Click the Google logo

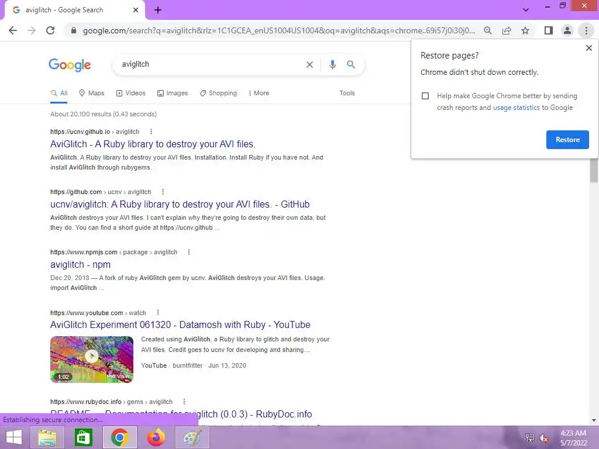point(70,65)
